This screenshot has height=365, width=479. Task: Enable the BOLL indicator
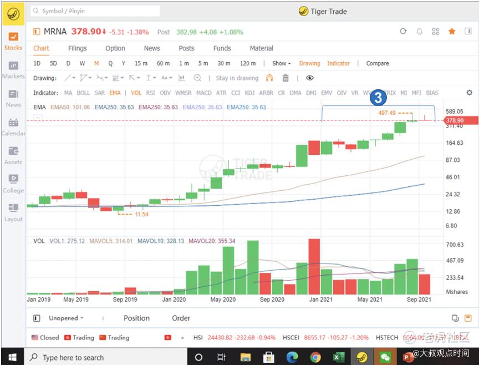click(x=83, y=93)
